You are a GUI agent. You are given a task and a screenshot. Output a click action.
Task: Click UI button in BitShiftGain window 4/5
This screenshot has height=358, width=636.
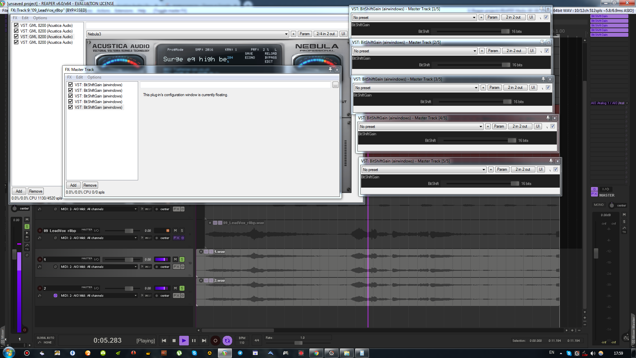(538, 126)
